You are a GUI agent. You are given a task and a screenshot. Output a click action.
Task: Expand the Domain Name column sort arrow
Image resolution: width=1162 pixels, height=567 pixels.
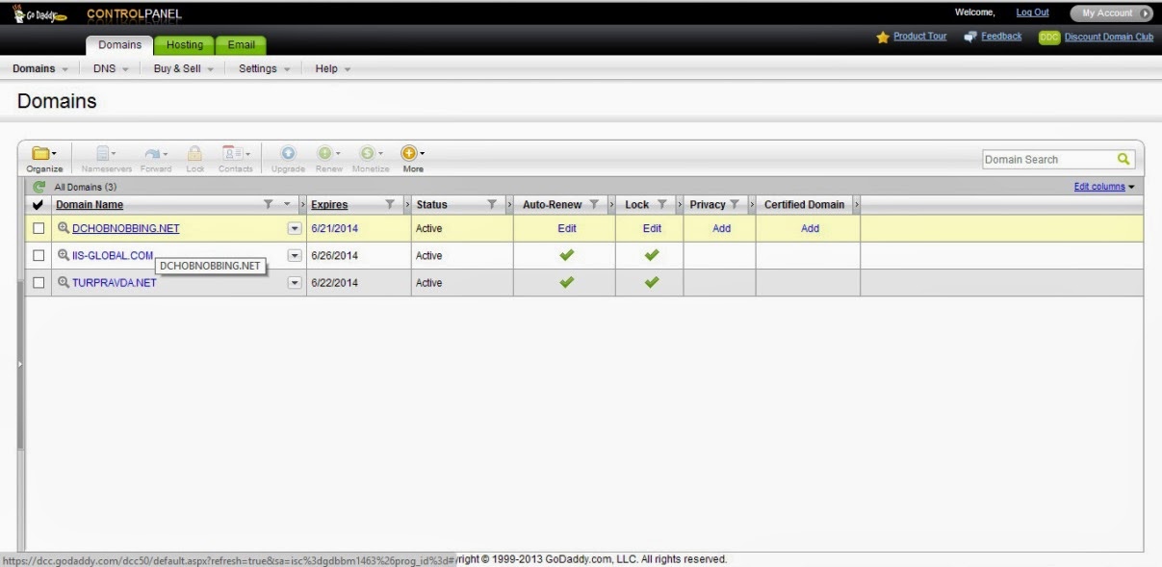(287, 204)
